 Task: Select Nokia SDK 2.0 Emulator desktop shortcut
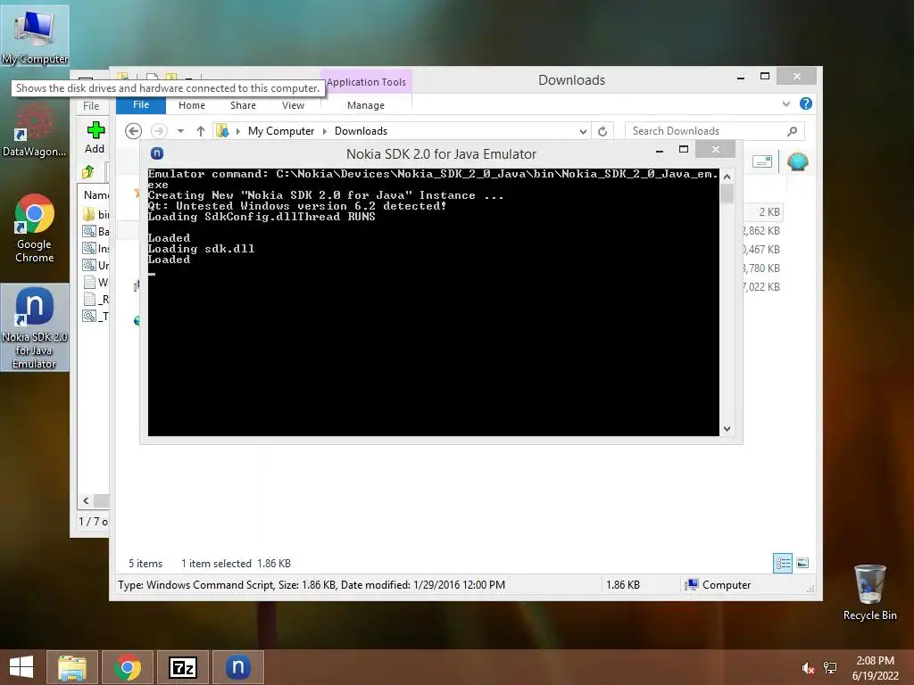(x=35, y=327)
